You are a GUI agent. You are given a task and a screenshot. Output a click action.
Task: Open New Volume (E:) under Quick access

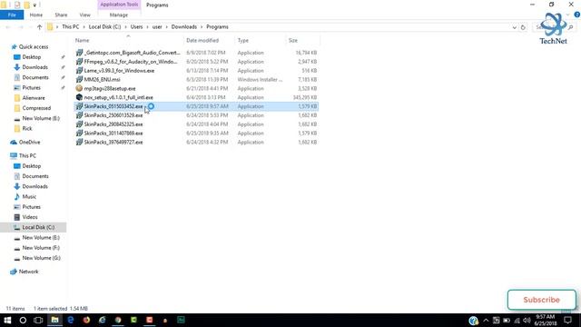click(x=41, y=118)
